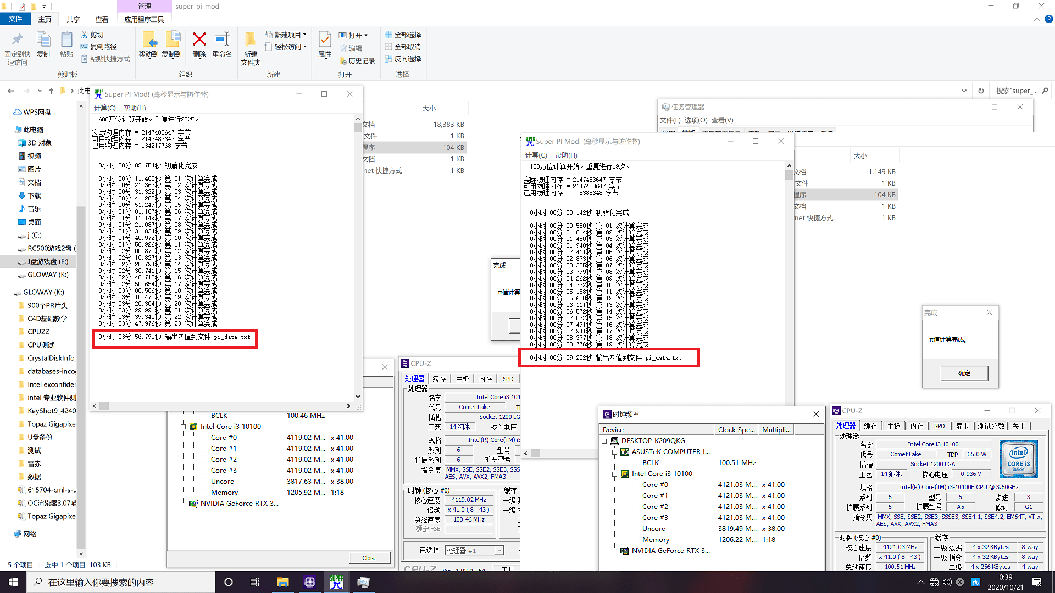This screenshot has height=593, width=1055.
Task: Open the notification center icon
Action: (x=1037, y=582)
